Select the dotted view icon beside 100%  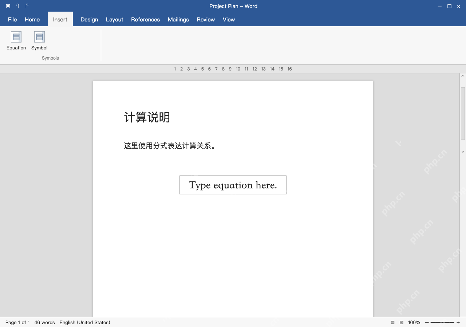[x=402, y=322]
